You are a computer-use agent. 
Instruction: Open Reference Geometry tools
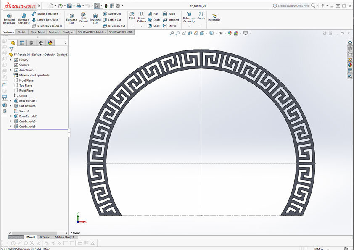click(189, 17)
